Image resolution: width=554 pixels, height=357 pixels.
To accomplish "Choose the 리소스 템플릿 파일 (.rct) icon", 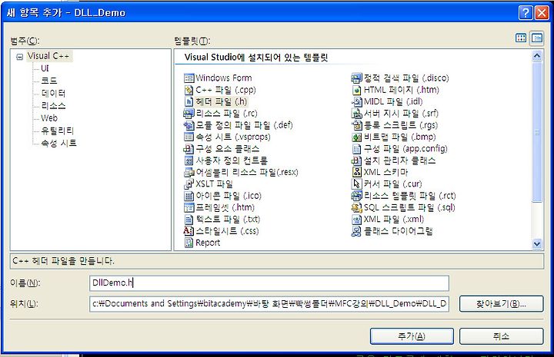I will click(x=357, y=196).
